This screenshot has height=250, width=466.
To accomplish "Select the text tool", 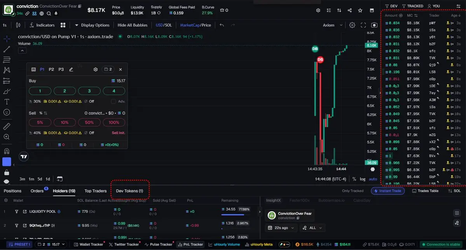I will (x=7, y=102).
